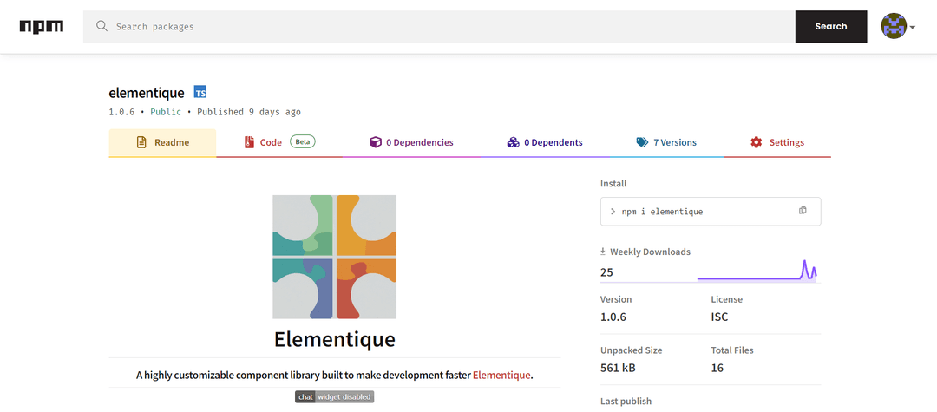This screenshot has height=412, width=937.
Task: Select the npm i elementique text
Action: [x=662, y=212]
